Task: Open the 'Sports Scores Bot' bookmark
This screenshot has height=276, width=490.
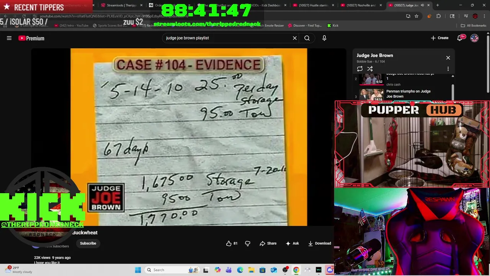Action: point(110,26)
